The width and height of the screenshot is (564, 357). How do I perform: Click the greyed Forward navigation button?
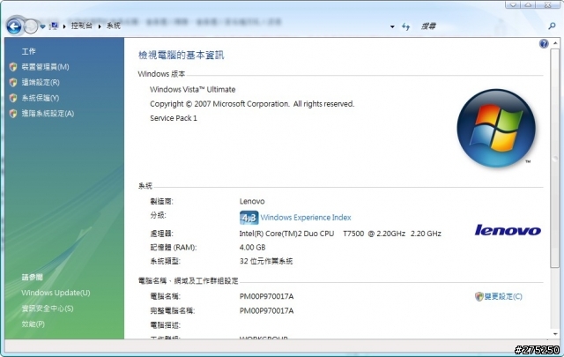(x=31, y=26)
